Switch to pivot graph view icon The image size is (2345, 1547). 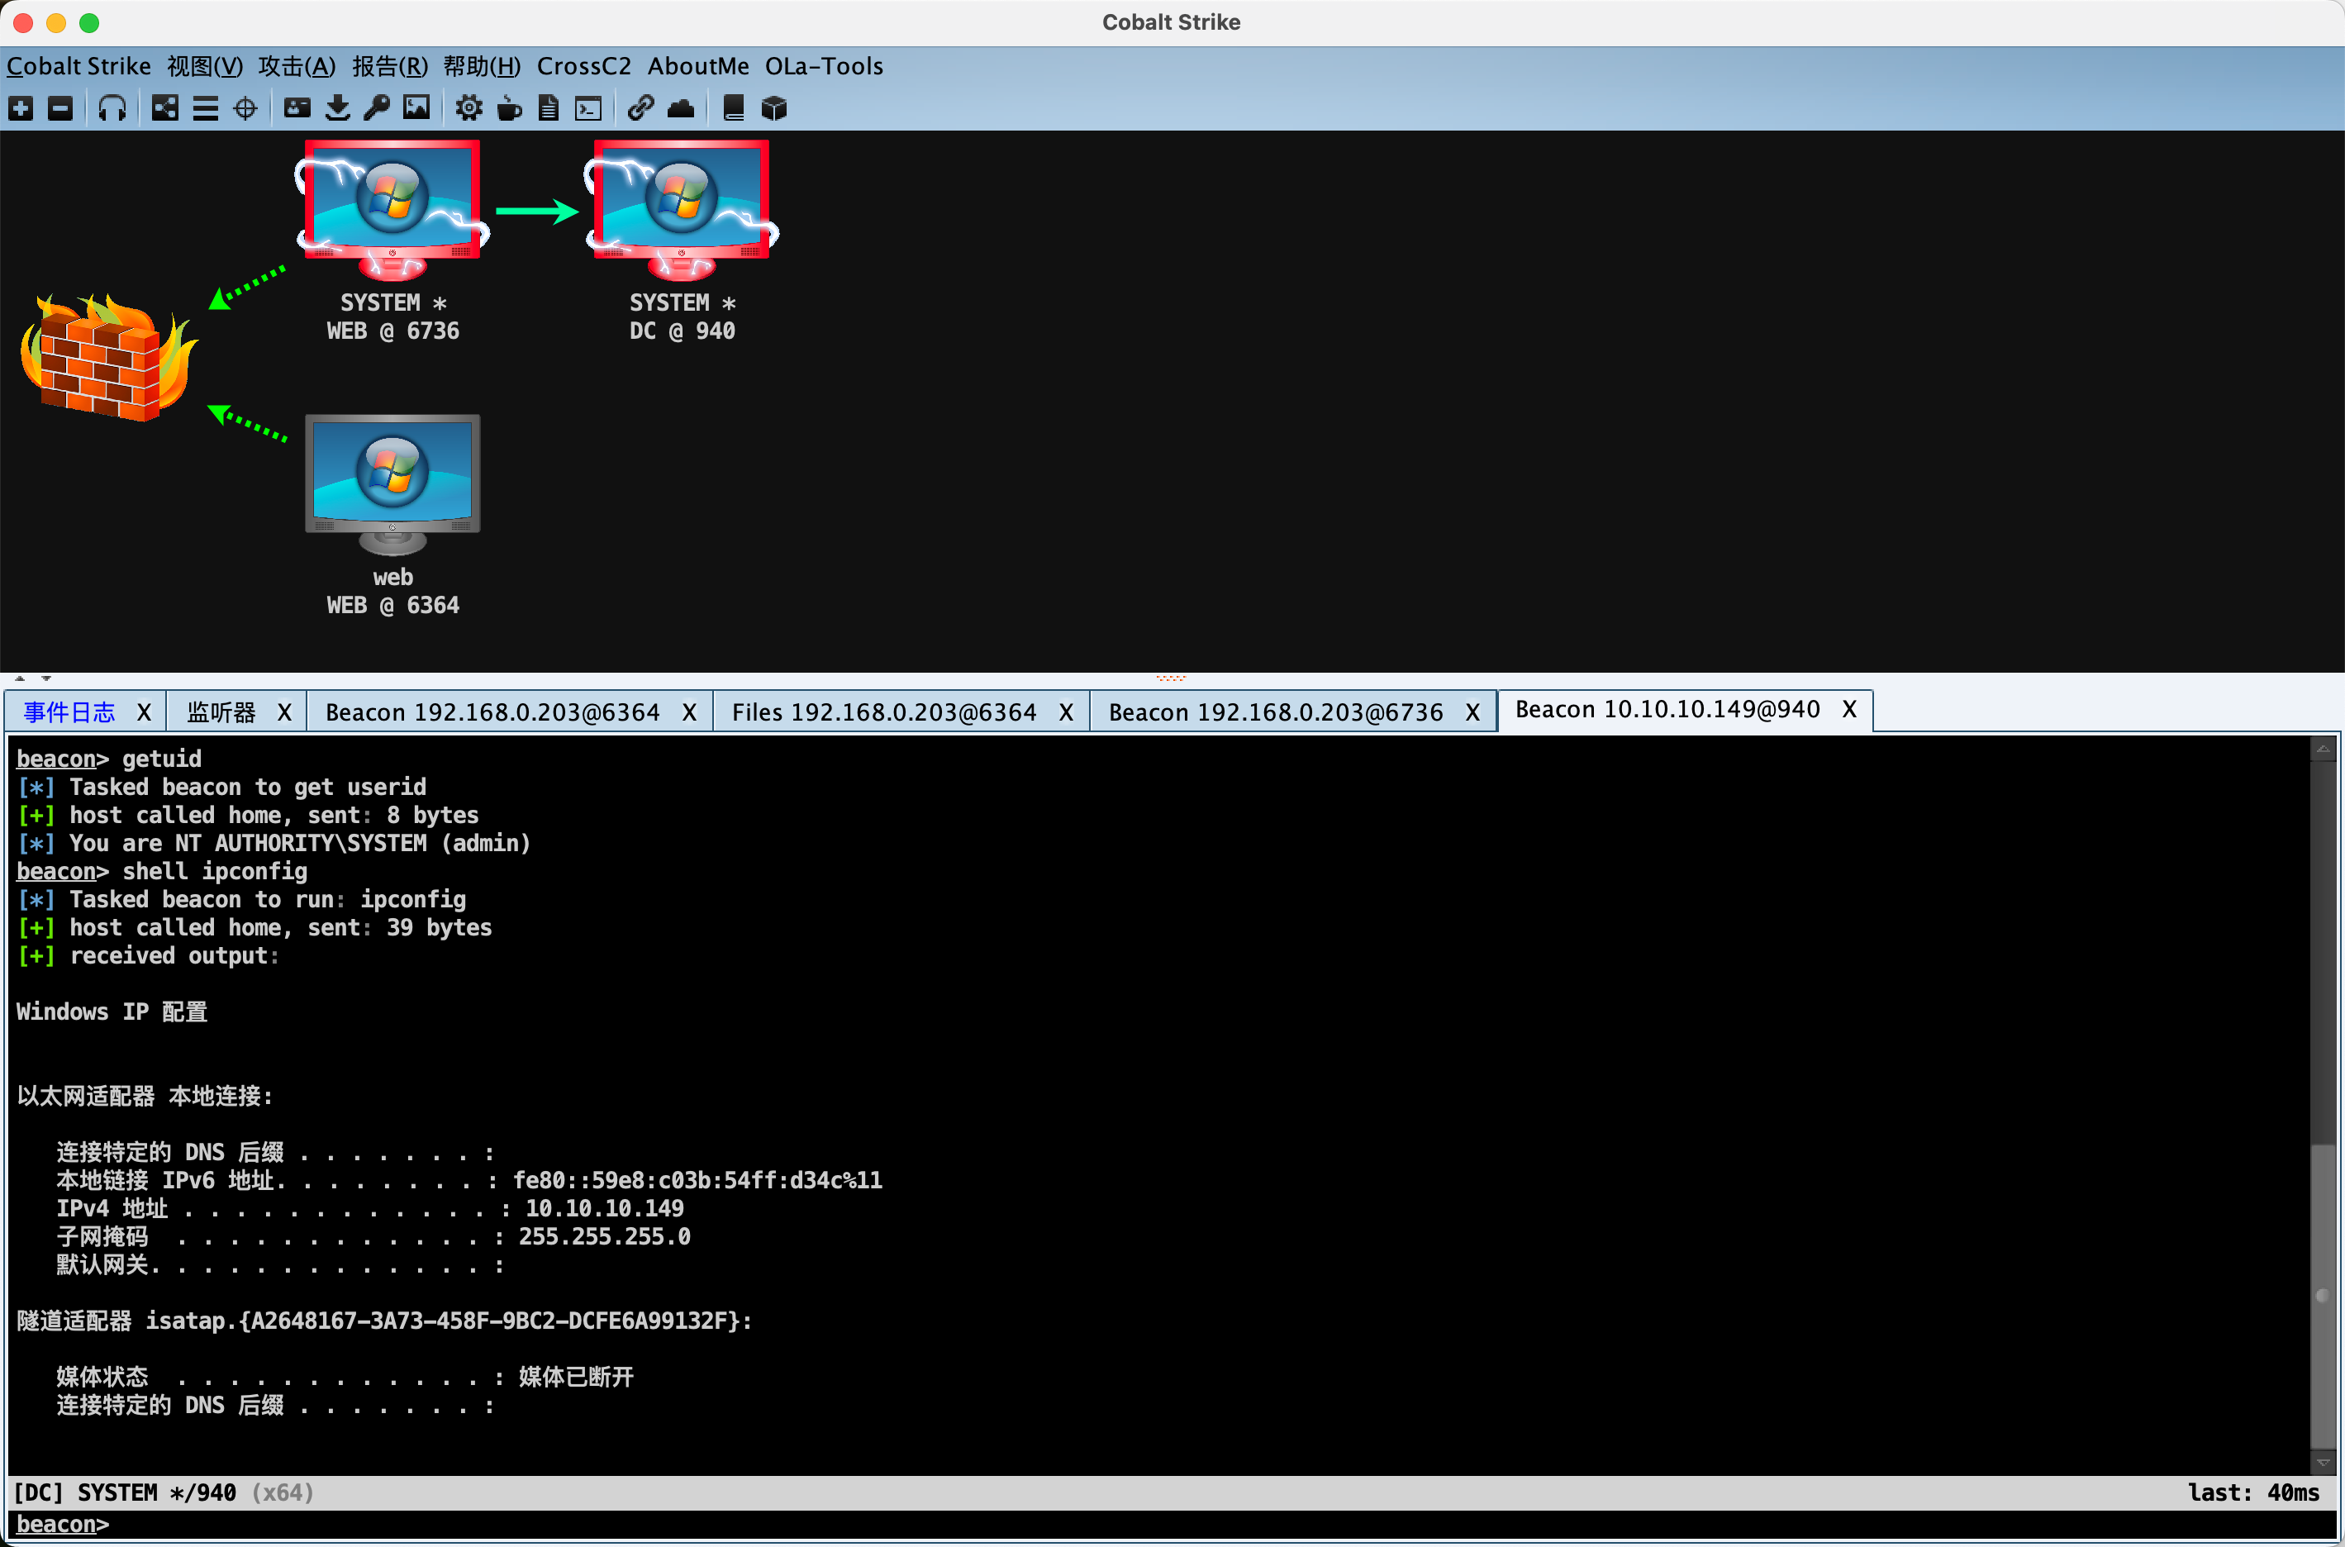coord(164,107)
